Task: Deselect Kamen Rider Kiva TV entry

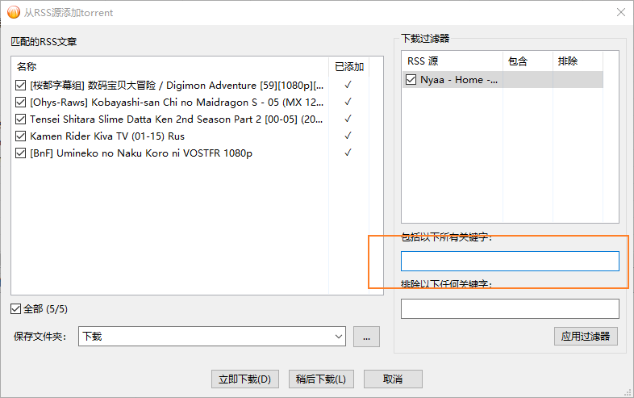Action: tap(21, 136)
